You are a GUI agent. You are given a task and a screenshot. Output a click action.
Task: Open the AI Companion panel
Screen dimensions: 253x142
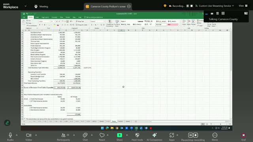click(x=155, y=137)
